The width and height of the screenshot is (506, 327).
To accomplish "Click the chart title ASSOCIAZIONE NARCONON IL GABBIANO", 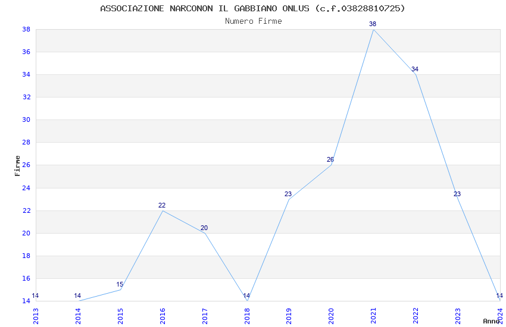I will click(x=205, y=8).
